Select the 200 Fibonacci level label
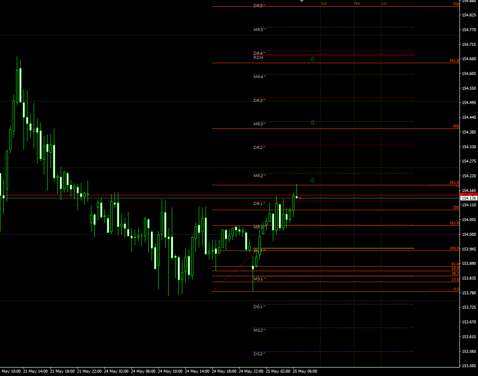 pos(456,208)
